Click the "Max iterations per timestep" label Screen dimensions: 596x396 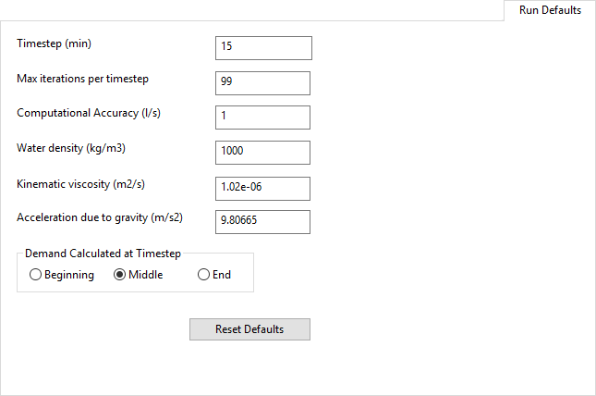82,79
